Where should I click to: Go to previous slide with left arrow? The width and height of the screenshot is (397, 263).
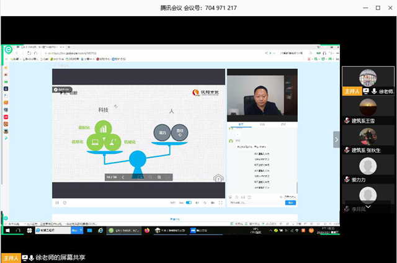pyautogui.click(x=123, y=177)
